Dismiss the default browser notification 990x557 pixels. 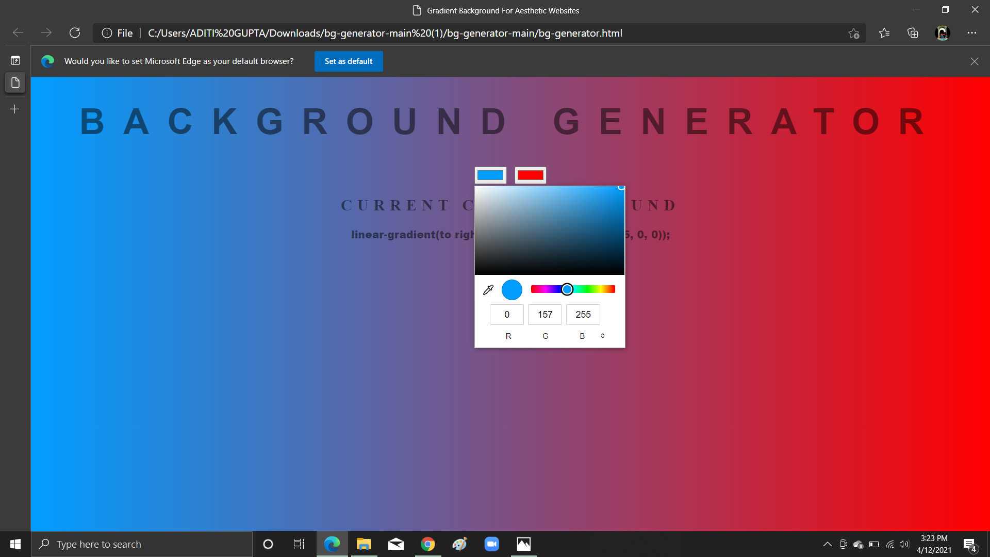pyautogui.click(x=975, y=61)
